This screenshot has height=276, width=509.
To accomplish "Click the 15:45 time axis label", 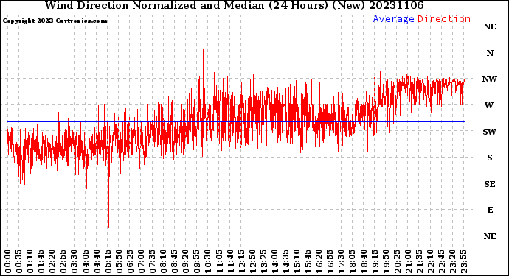I will [308, 261].
